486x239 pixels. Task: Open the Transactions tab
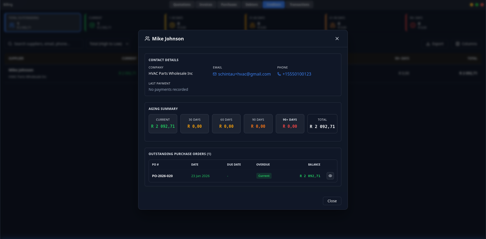pyautogui.click(x=299, y=5)
